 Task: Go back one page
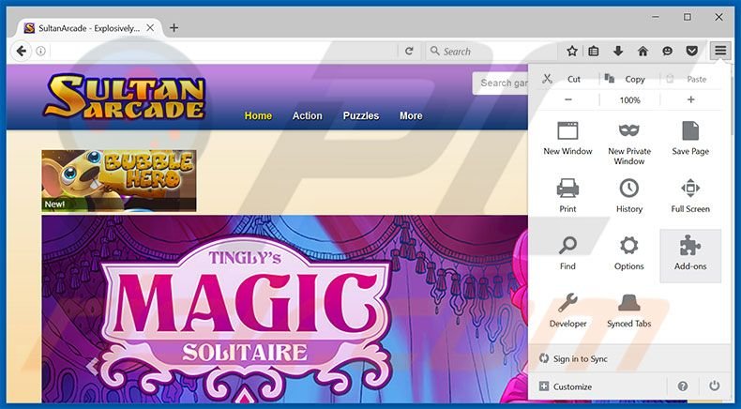point(21,51)
